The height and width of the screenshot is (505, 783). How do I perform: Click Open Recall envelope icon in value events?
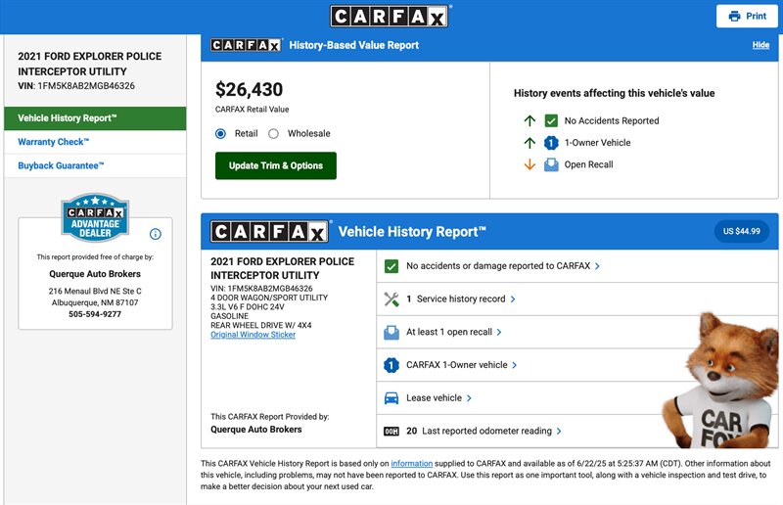[551, 164]
